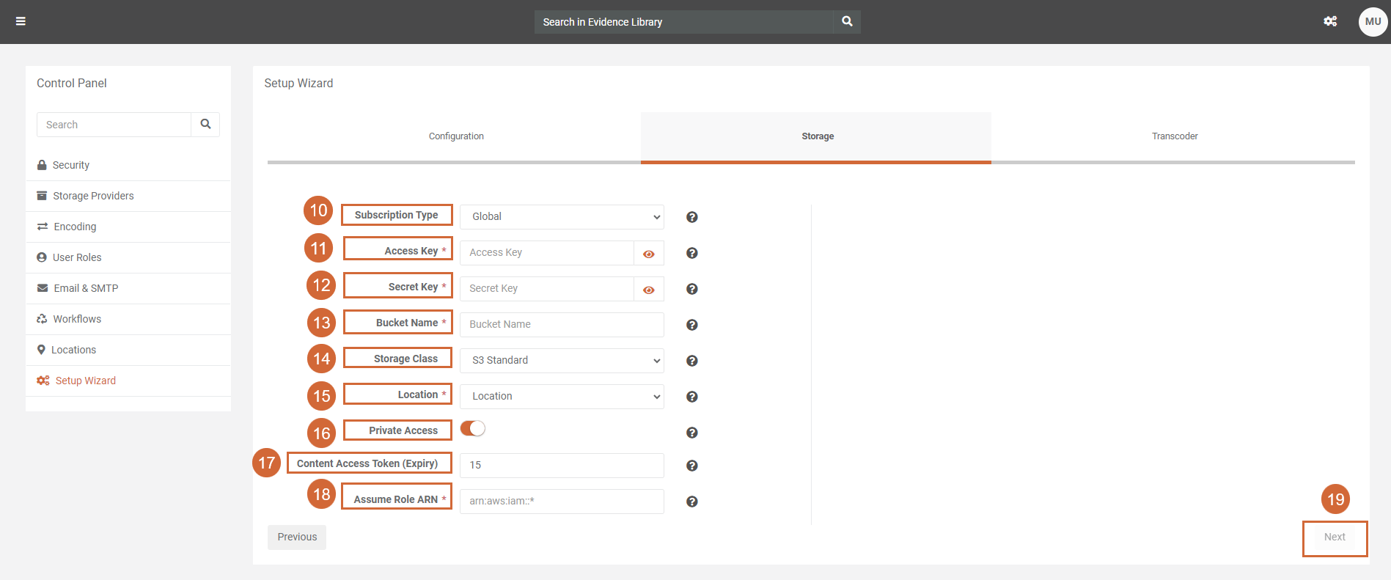Viewport: 1391px width, 580px height.
Task: Open the settings gears icon in header
Action: tap(1330, 21)
